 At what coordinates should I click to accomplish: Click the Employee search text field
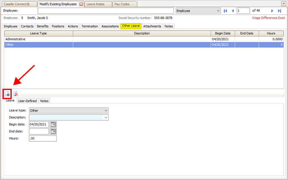(x=105, y=10)
